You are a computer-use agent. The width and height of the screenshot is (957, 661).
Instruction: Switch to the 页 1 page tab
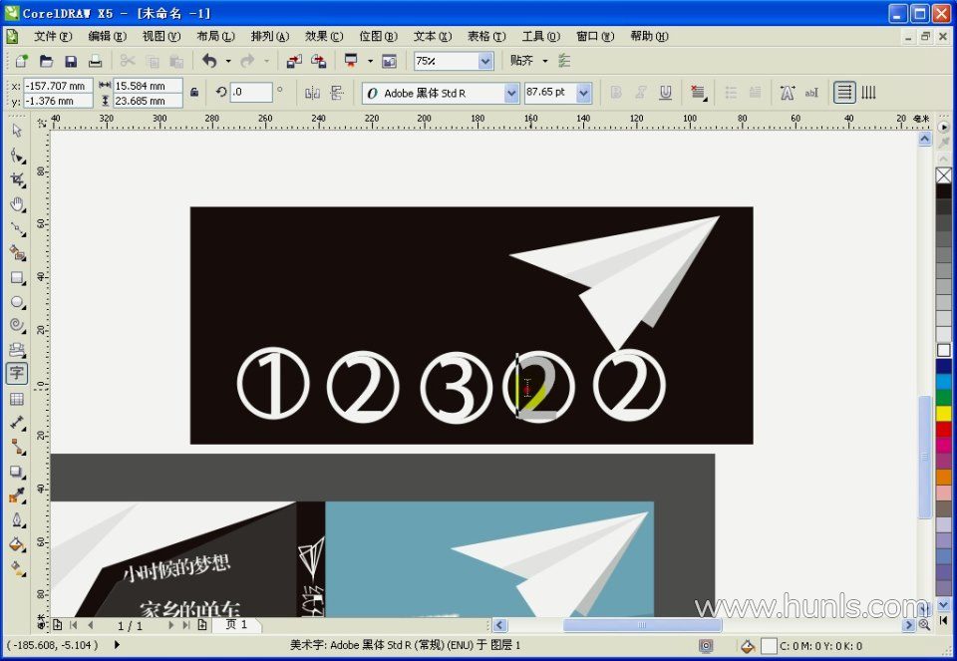[x=237, y=625]
